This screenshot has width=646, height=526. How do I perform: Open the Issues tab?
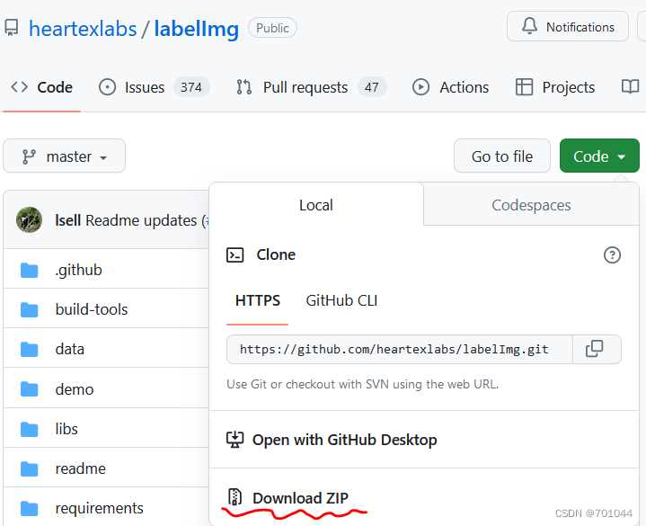coord(154,87)
